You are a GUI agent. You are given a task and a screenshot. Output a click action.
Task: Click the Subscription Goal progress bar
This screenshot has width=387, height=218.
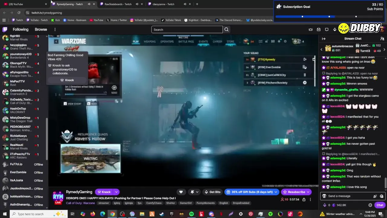point(329,16)
